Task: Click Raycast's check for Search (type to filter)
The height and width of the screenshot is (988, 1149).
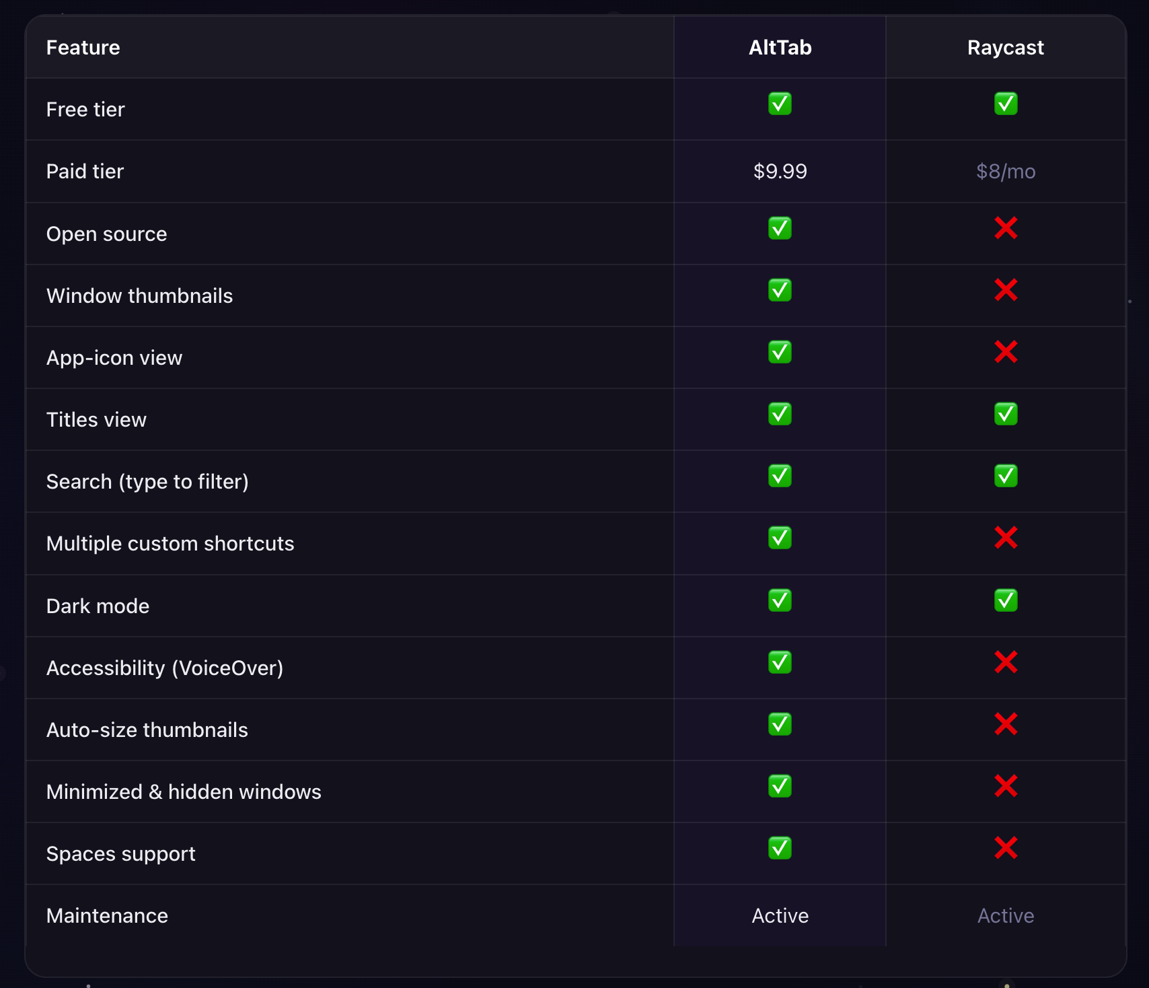Action: coord(1006,476)
